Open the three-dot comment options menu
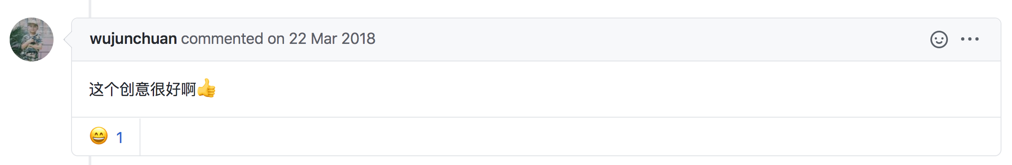1012x165 pixels. click(x=970, y=39)
